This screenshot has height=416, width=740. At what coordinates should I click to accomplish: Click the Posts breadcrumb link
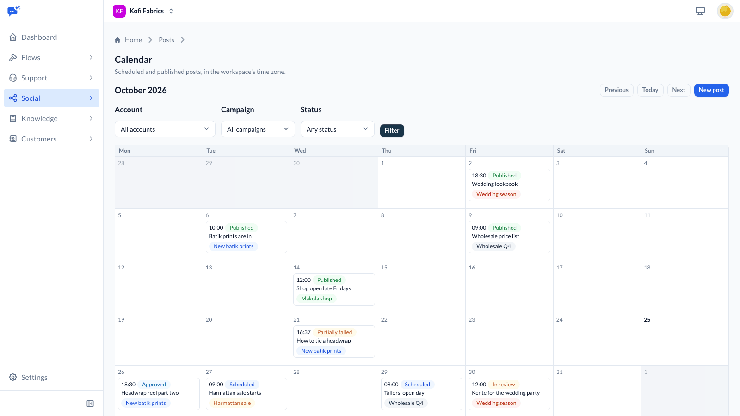(166, 40)
